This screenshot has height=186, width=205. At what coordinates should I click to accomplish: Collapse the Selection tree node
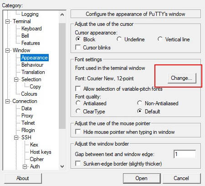coord(16,79)
